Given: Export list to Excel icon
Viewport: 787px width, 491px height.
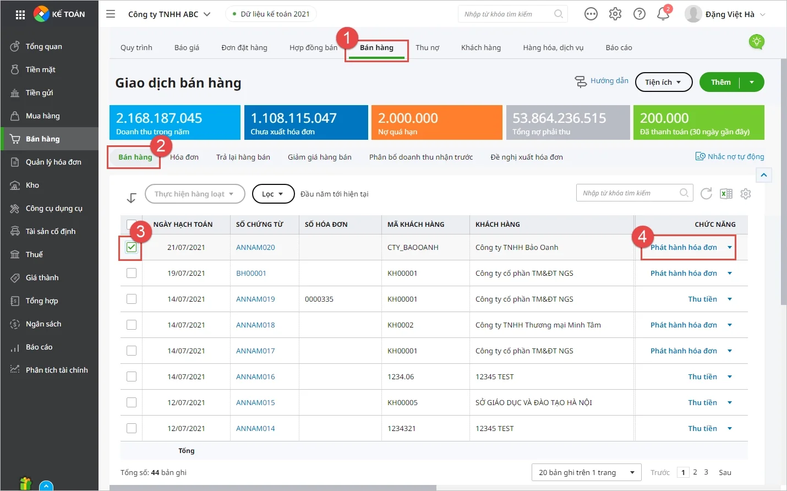Looking at the screenshot, I should tap(726, 194).
